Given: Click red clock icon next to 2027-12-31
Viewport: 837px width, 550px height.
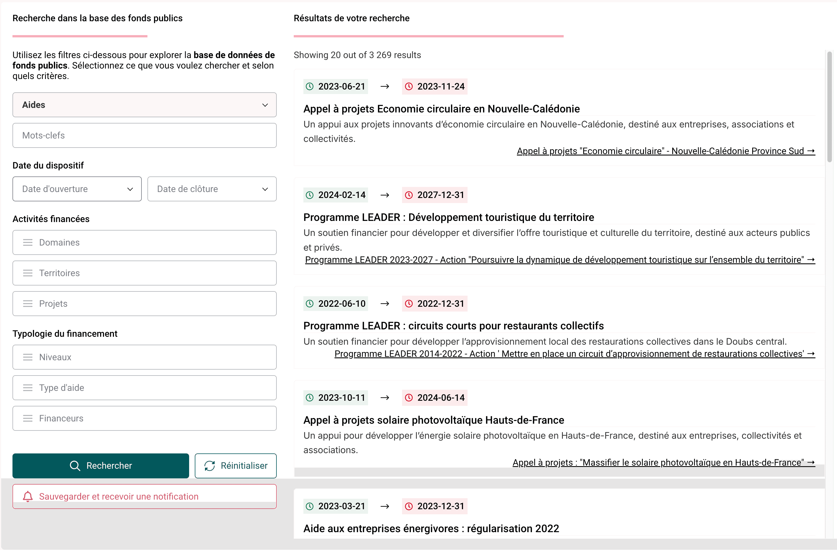Looking at the screenshot, I should [409, 195].
